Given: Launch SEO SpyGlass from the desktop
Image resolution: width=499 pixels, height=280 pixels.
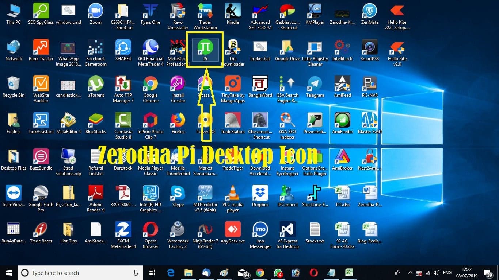Looking at the screenshot, I should tap(41, 13).
